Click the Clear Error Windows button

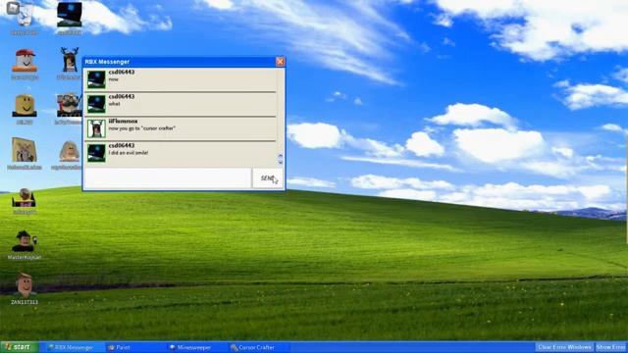564,347
